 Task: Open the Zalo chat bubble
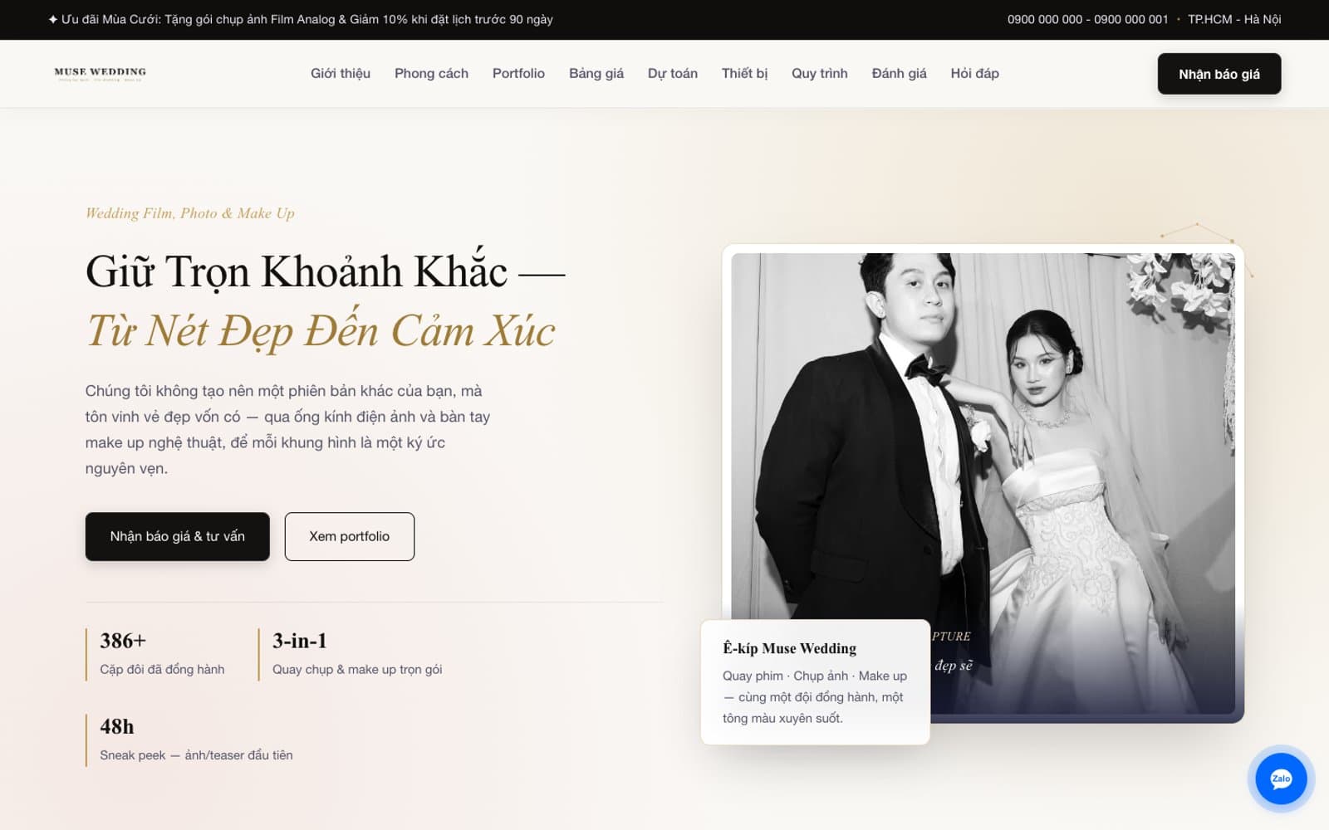tap(1280, 779)
